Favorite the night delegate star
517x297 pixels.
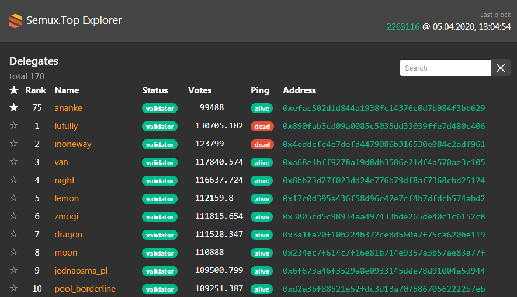pos(14,180)
